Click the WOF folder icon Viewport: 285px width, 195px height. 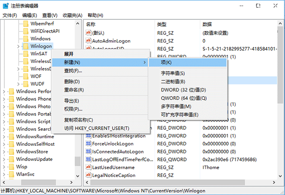(26, 76)
